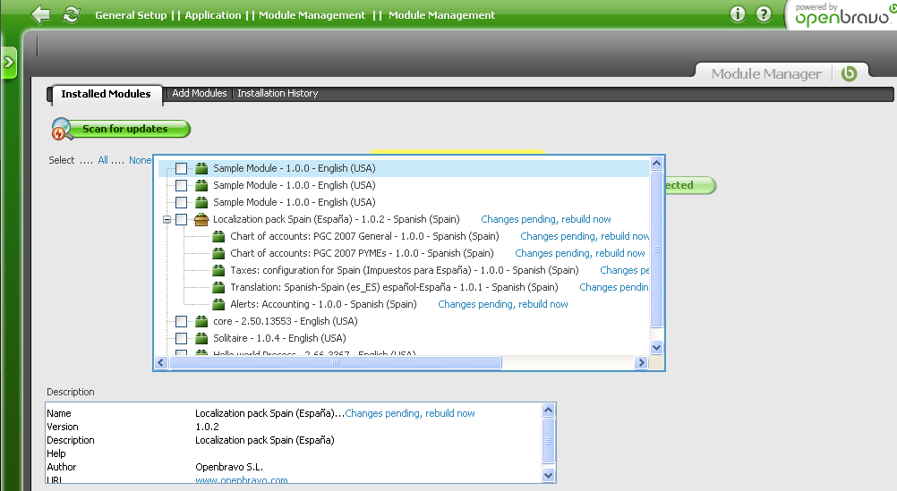Tick the Localization pack Spain checkbox
Screen dimensions: 897x491
pos(182,219)
